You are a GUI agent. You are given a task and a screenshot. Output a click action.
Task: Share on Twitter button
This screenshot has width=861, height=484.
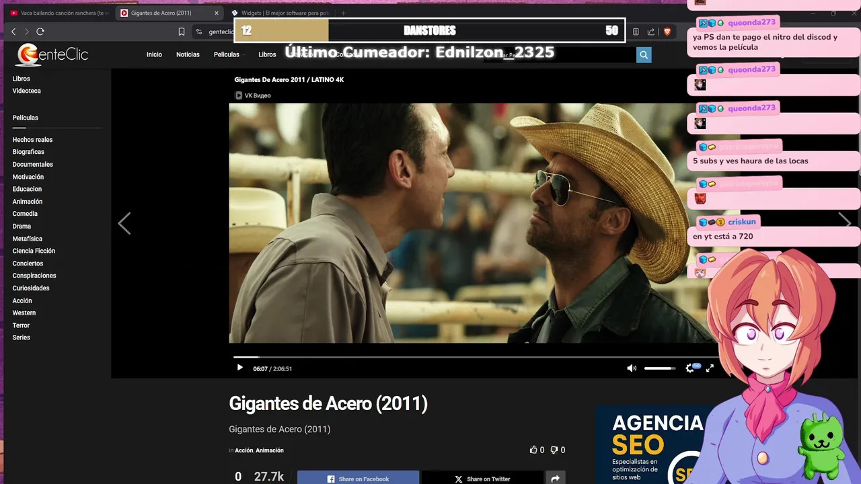tap(482, 478)
